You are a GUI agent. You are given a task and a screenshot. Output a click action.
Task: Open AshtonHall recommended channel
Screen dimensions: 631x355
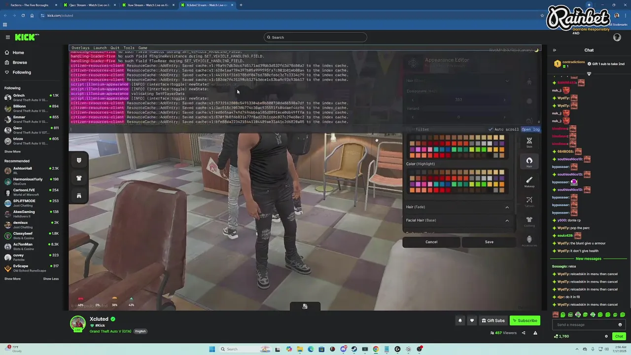(x=31, y=170)
